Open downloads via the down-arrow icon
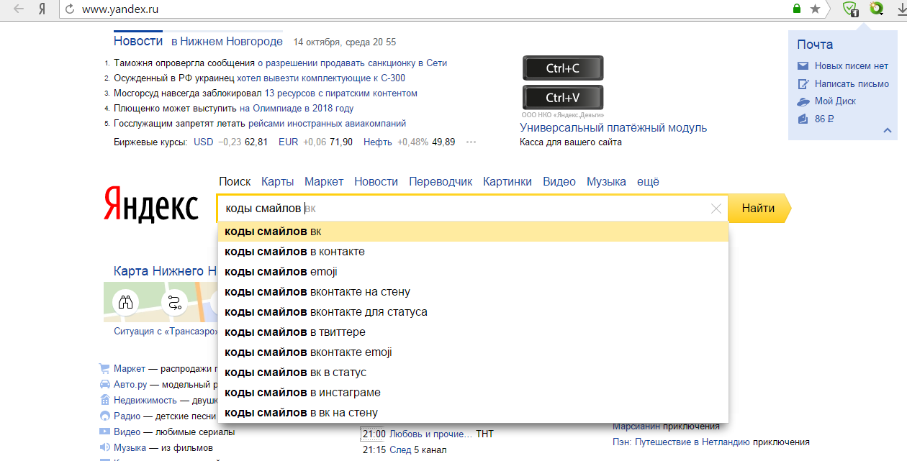Image resolution: width=907 pixels, height=461 pixels. [x=901, y=9]
